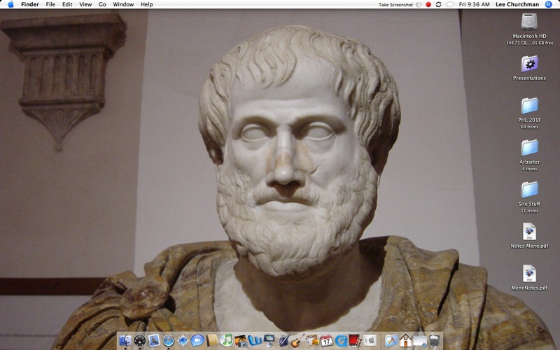This screenshot has height=350, width=560.
Task: Open the Trash in the Dock
Action: point(434,340)
